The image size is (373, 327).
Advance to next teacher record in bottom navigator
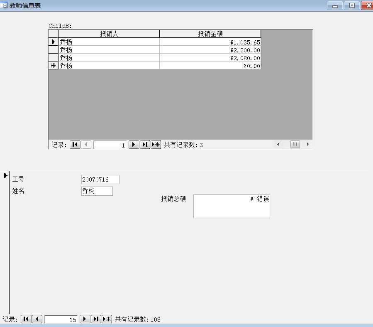click(x=85, y=319)
